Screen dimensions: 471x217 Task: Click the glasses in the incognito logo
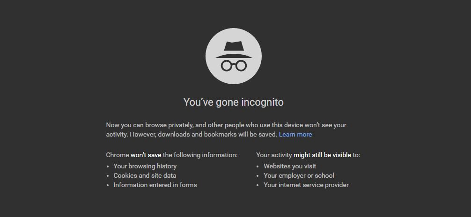point(234,65)
